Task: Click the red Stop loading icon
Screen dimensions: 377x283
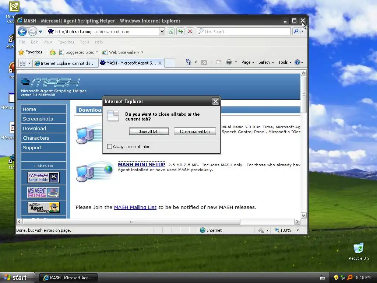Action: pyautogui.click(x=190, y=31)
